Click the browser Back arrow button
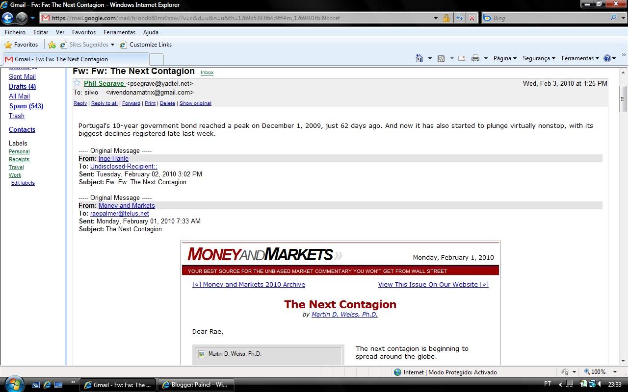This screenshot has height=392, width=628. pos(8,18)
